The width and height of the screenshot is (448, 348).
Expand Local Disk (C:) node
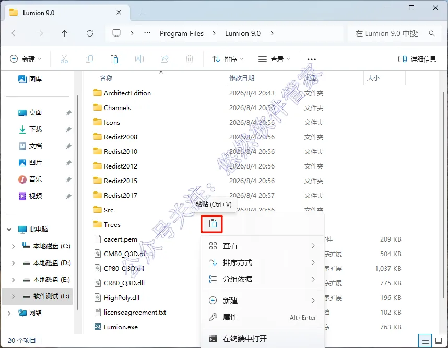coord(13,246)
